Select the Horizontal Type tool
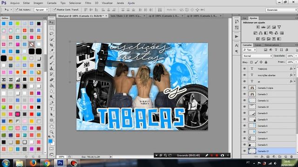The height and width of the screenshot is (167, 298). coord(51,109)
